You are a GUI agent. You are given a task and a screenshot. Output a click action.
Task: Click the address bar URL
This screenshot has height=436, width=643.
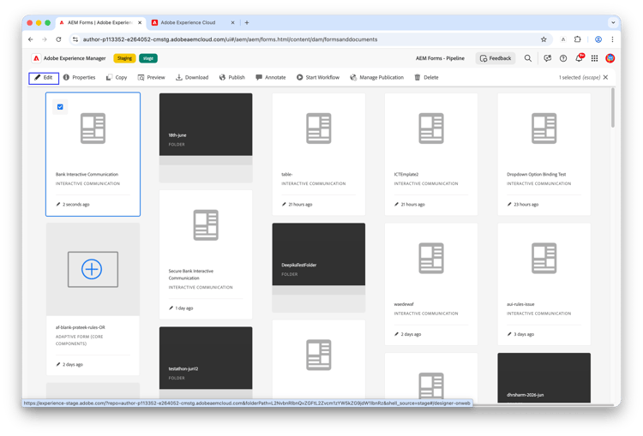coord(230,39)
